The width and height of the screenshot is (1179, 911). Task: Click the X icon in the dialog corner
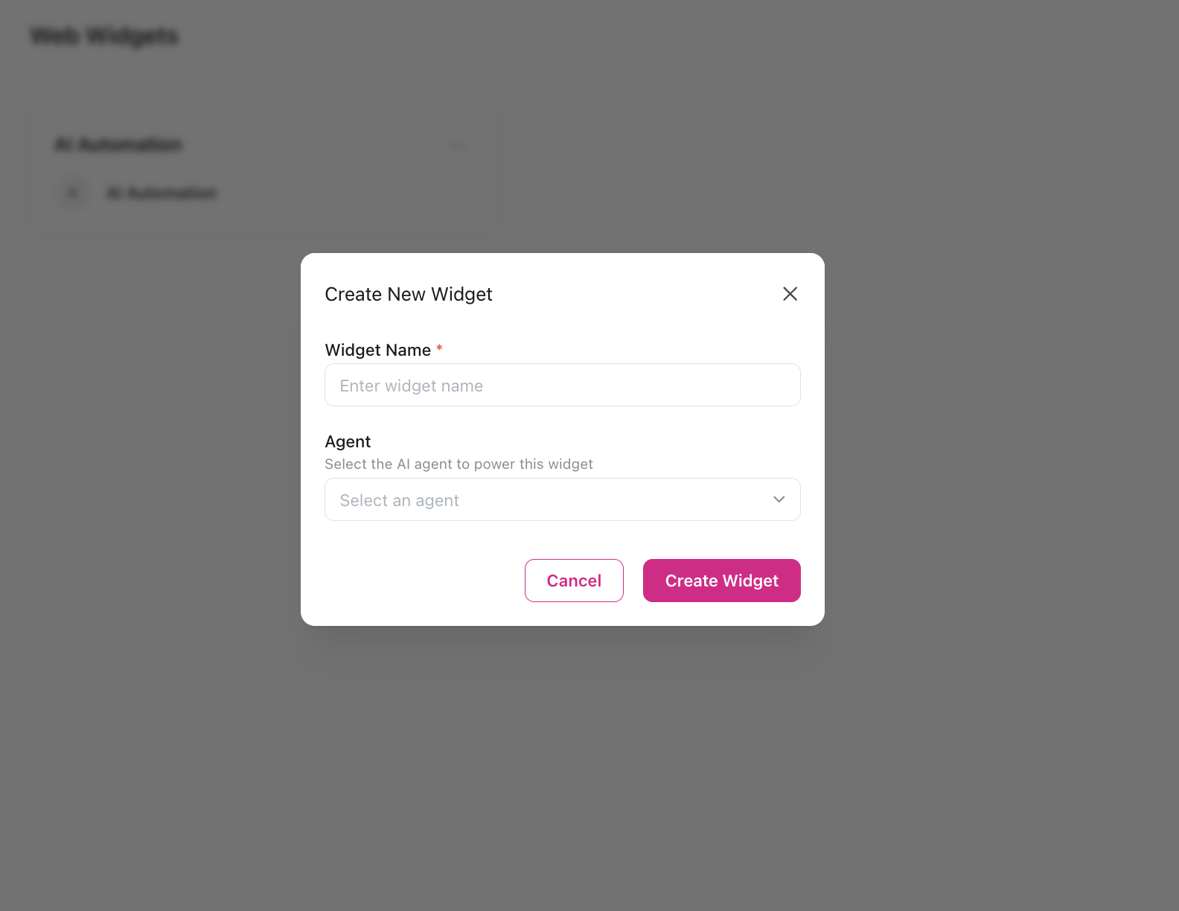point(790,294)
